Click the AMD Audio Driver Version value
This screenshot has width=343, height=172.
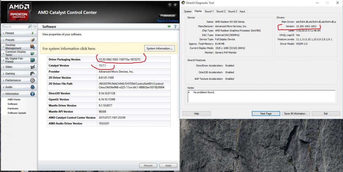tap(104, 123)
